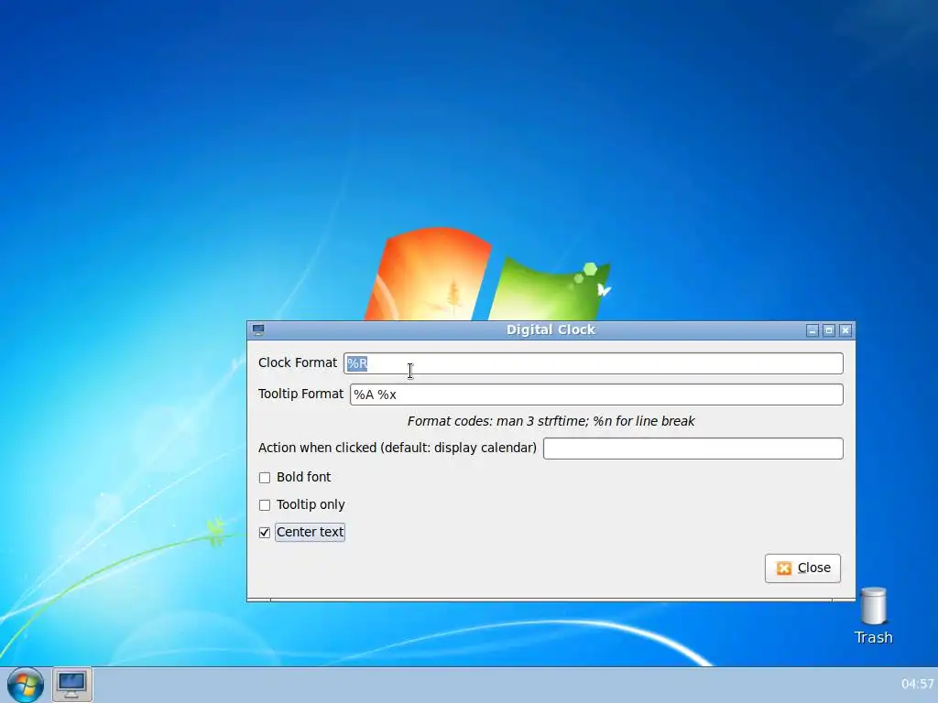938x703 pixels.
Task: Click the Digital Clock title bar text
Action: pyautogui.click(x=551, y=330)
